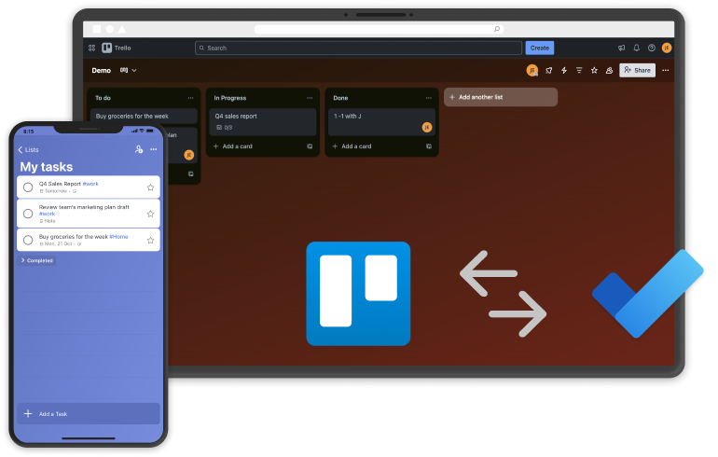Add a card to Done list
The width and height of the screenshot is (718, 457).
tap(352, 146)
